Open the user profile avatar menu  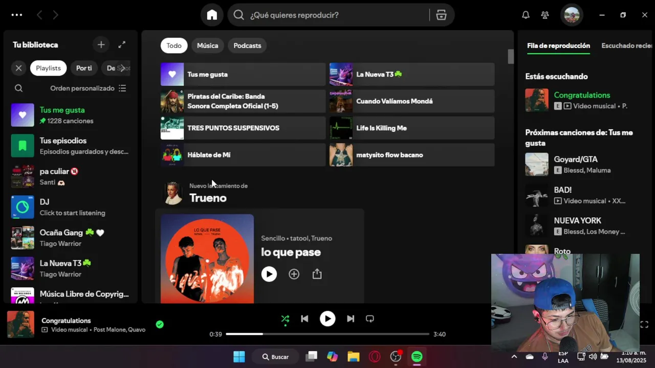point(572,15)
